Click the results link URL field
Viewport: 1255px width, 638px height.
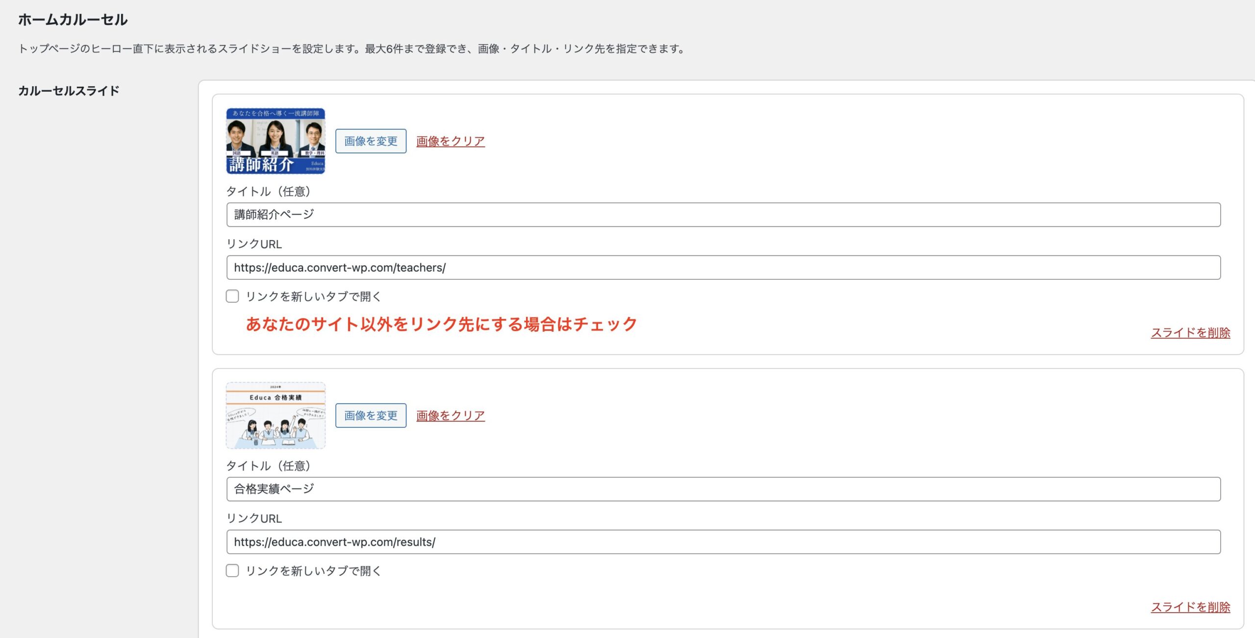(723, 542)
